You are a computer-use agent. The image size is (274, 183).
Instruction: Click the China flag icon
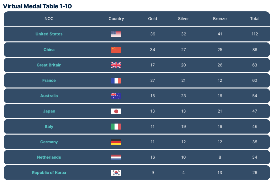click(116, 50)
